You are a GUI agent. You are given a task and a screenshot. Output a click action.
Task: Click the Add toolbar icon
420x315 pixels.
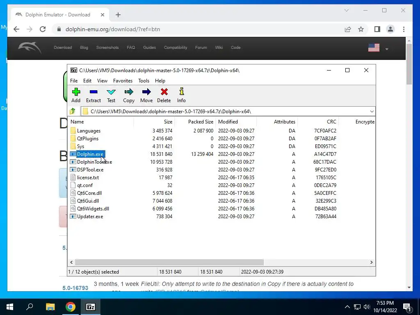(x=76, y=92)
